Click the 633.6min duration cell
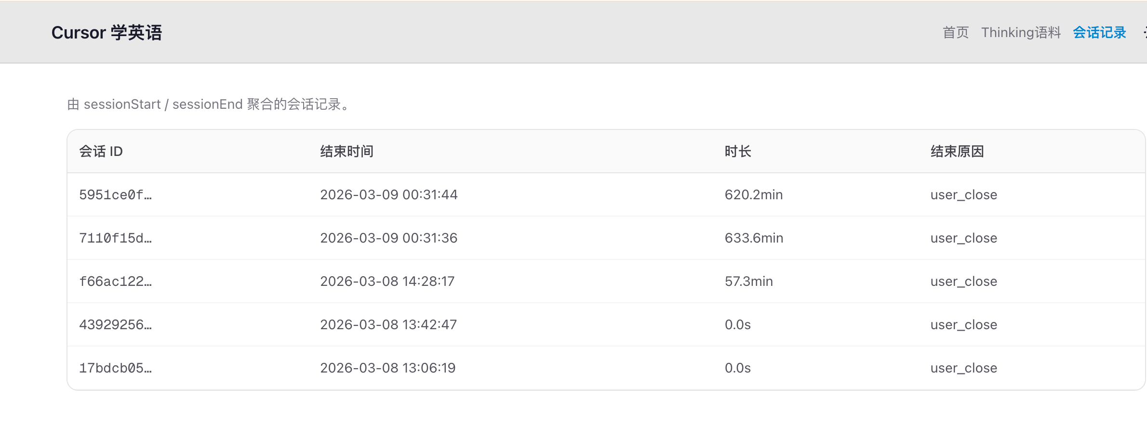1147x437 pixels. [754, 238]
